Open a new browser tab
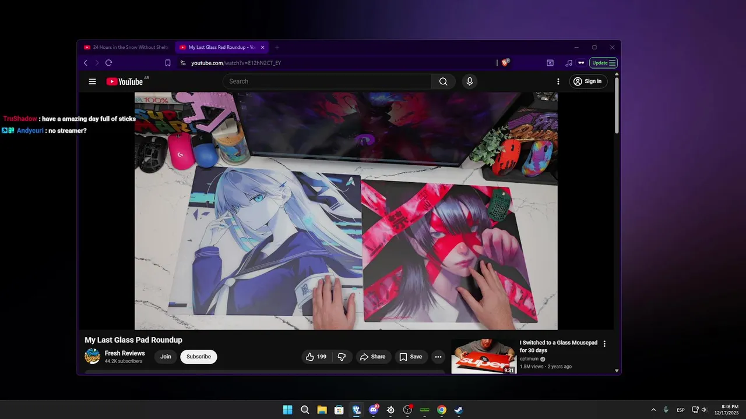 coord(277,47)
